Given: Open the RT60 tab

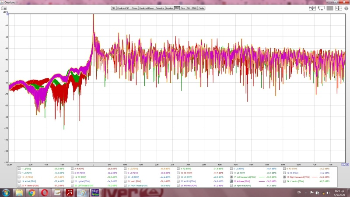Looking at the screenshot, I should [194, 8].
